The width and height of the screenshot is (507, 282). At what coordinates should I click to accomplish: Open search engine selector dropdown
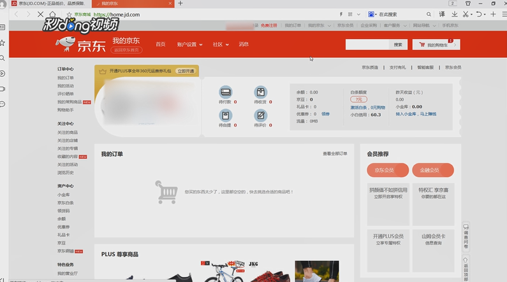372,14
